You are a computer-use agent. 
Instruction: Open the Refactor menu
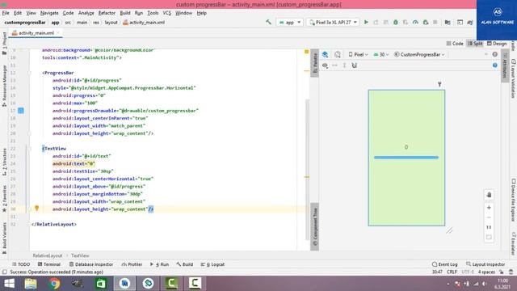point(107,13)
